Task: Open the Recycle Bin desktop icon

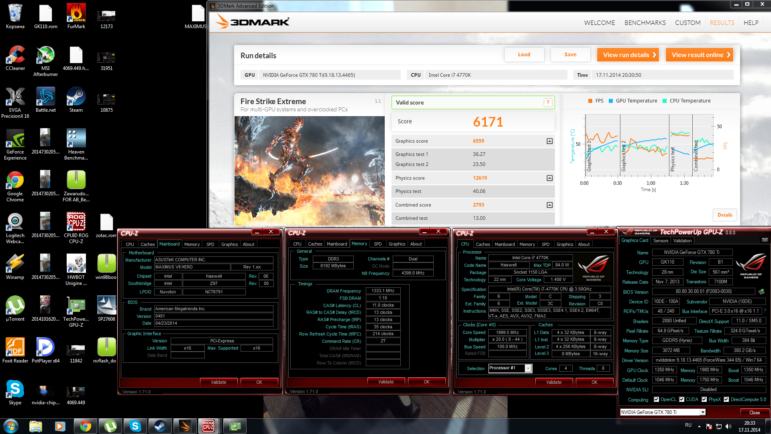Action: [x=15, y=16]
